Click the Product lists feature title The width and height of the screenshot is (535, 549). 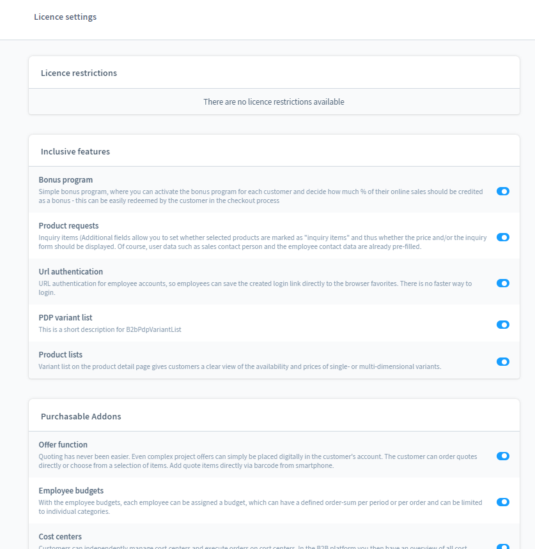[x=60, y=355]
